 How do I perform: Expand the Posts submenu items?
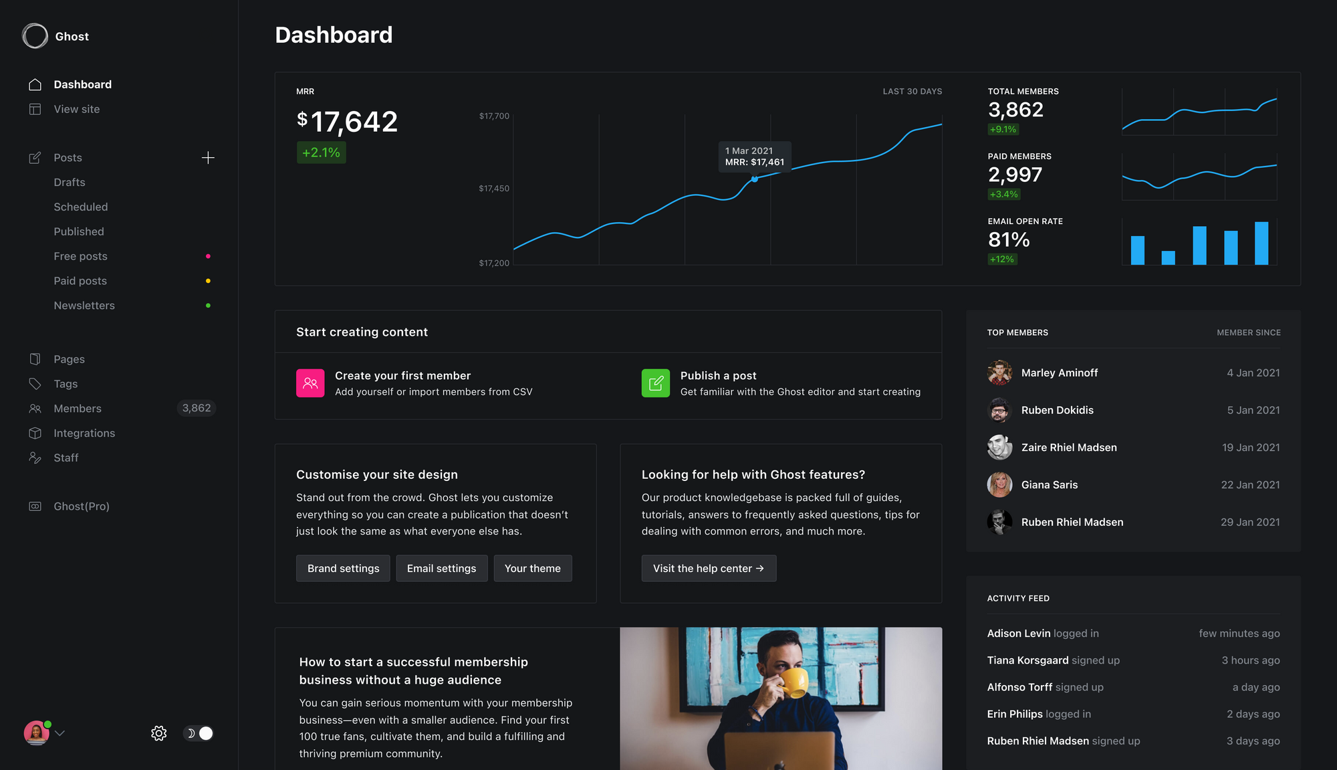point(68,157)
